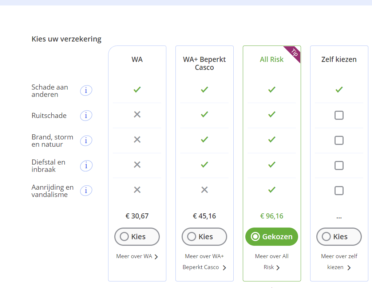Screen dimensions: 372x288
Task: Tick Brand, storm en natuur checkbox
Action: pyautogui.click(x=339, y=141)
